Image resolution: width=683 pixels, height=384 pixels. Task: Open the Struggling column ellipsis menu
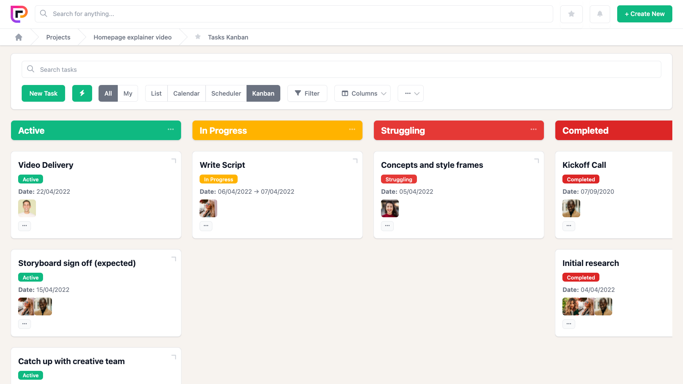coord(534,129)
